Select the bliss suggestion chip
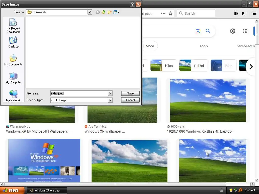The height and width of the screenshot is (194, 259). click(164, 65)
